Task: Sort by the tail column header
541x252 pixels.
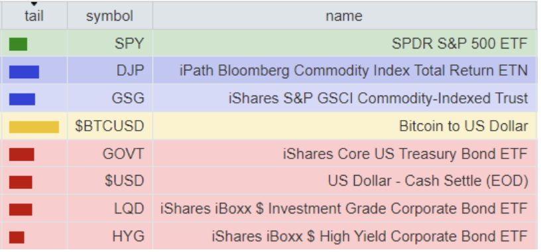Action: point(34,16)
